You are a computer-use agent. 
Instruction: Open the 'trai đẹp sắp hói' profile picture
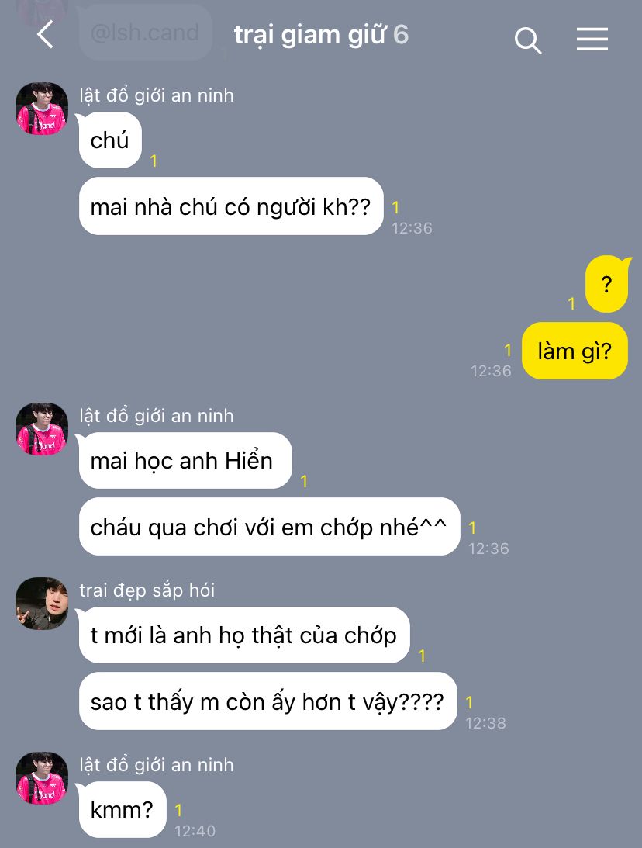tap(42, 604)
